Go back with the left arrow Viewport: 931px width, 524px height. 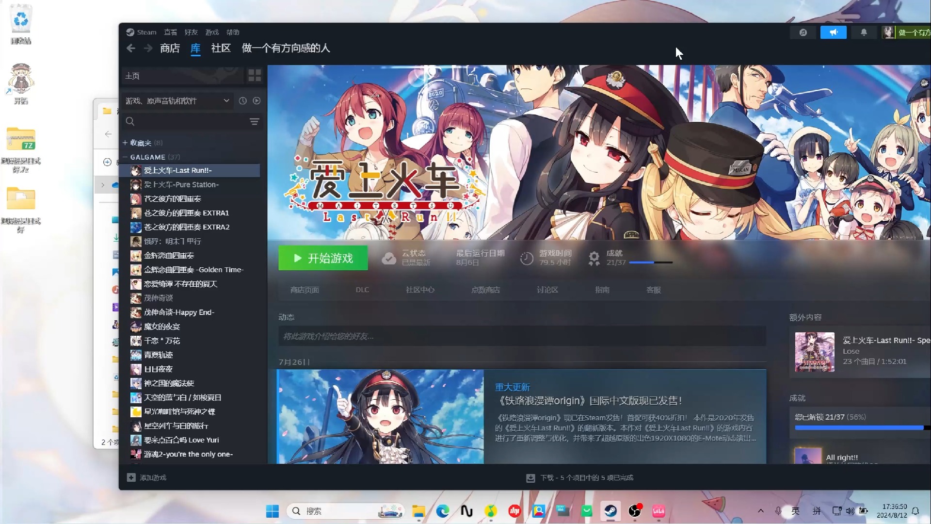coord(131,48)
